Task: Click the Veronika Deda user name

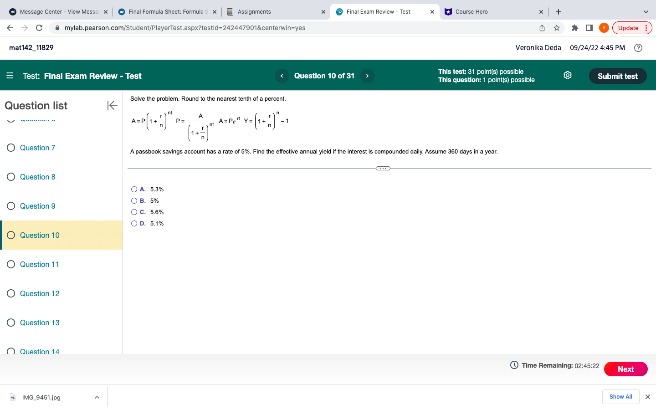Action: [538, 48]
